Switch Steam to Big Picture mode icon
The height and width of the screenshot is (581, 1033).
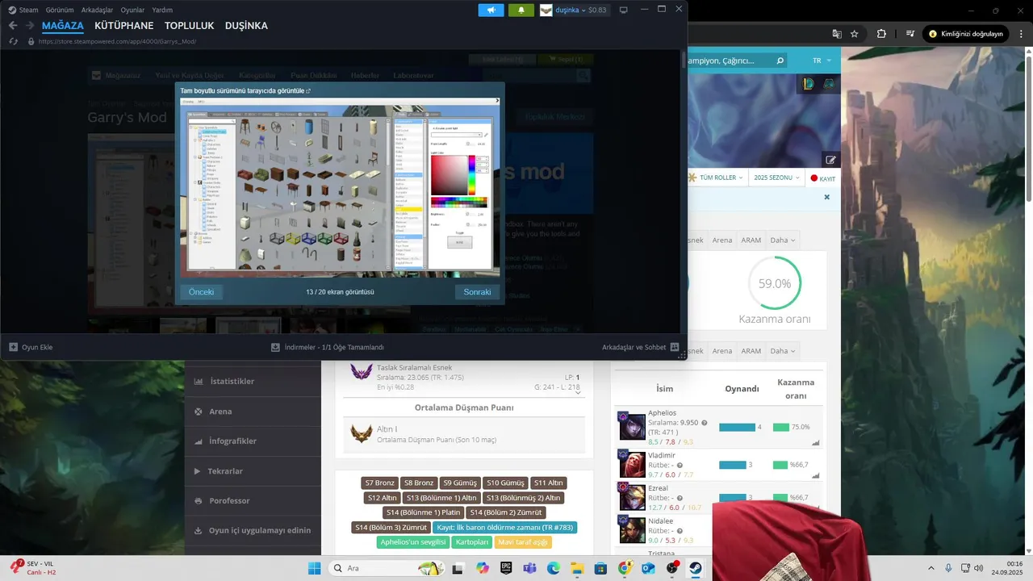623,10
